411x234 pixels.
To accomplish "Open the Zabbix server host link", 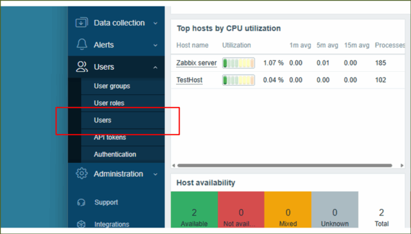I will (197, 63).
